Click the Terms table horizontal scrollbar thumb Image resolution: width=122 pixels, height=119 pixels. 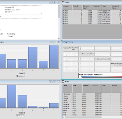83,117
